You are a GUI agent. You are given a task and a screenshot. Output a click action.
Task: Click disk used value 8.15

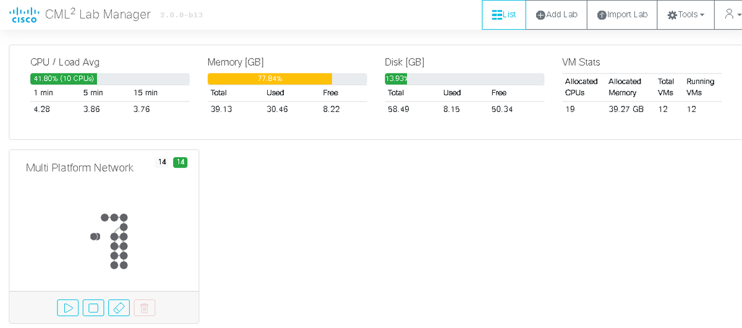coord(452,110)
